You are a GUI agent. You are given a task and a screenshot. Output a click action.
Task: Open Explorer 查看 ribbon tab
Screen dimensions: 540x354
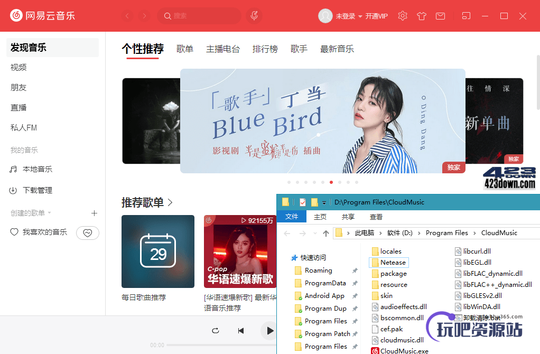(376, 217)
